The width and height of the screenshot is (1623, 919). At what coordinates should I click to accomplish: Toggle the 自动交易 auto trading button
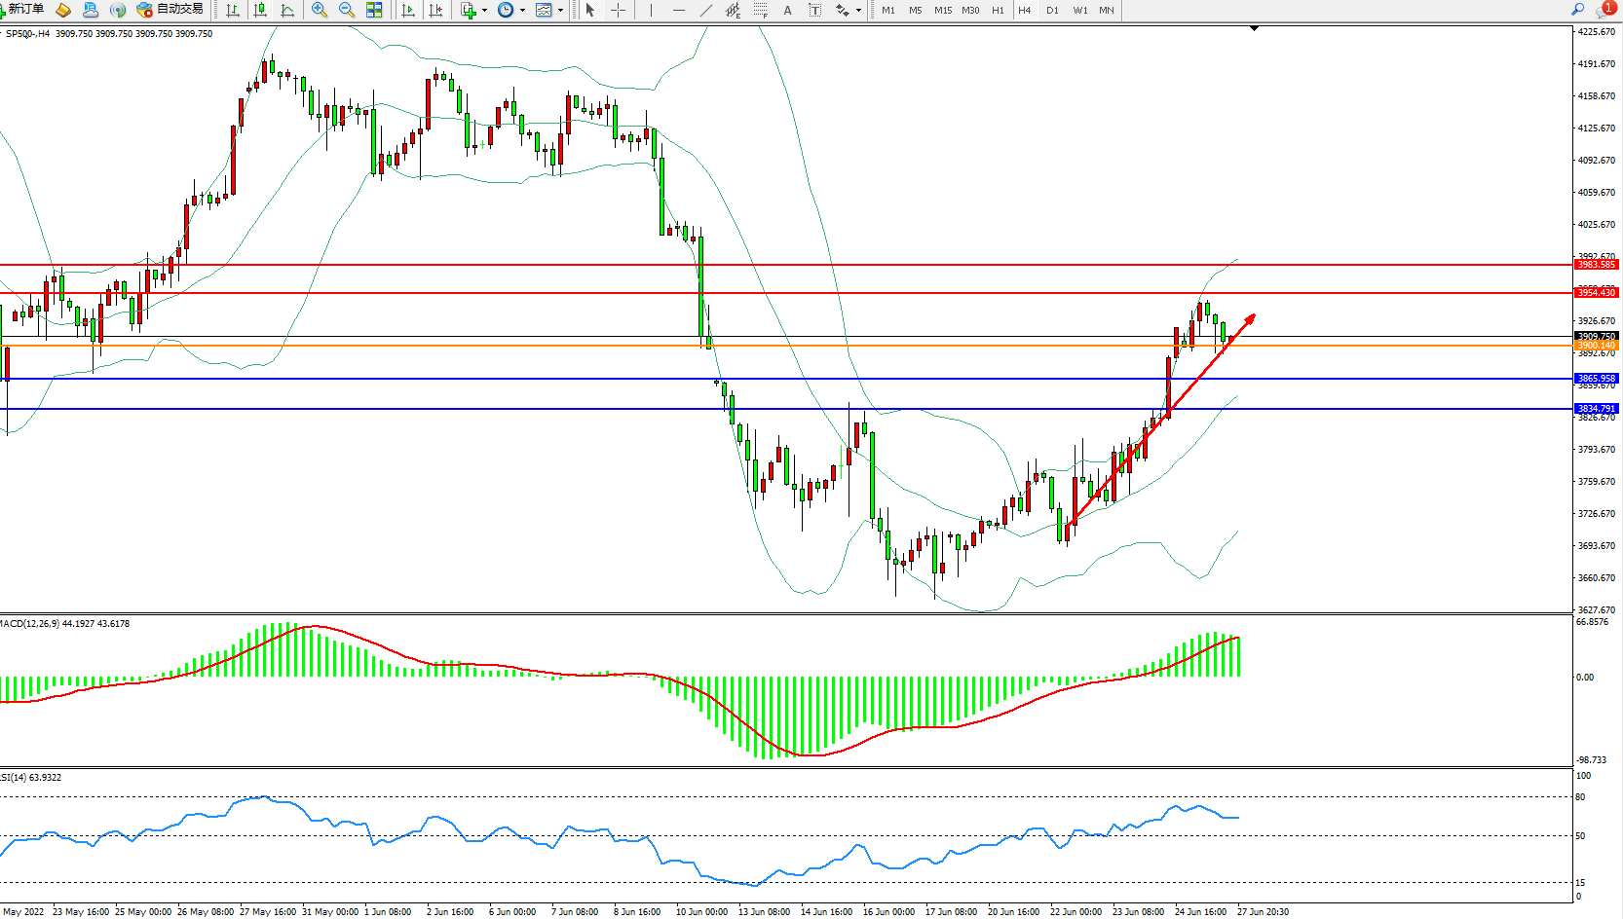click(x=170, y=10)
